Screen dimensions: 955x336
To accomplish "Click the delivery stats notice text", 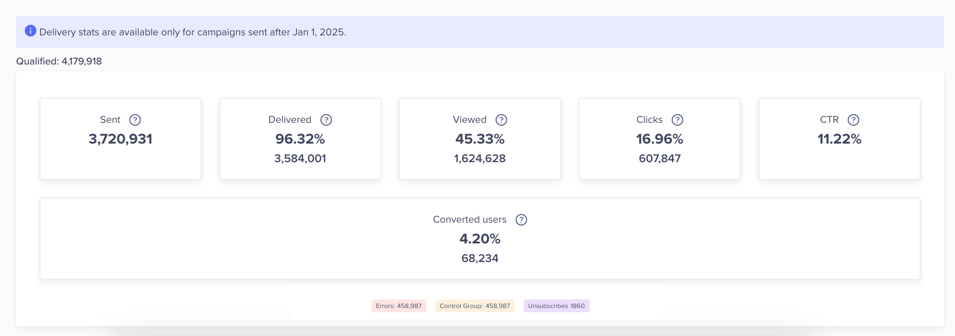I will (x=192, y=32).
